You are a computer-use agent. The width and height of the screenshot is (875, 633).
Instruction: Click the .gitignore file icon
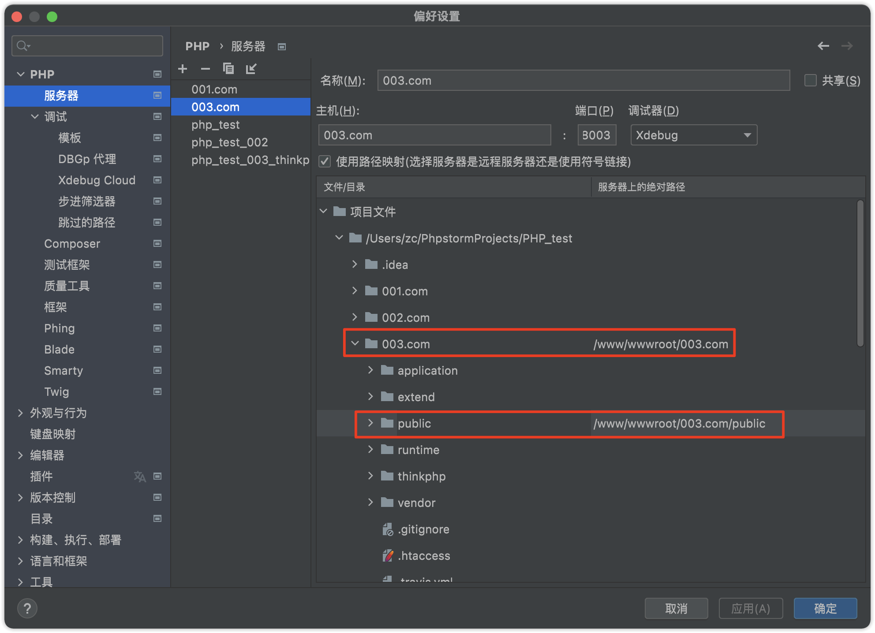tap(387, 529)
